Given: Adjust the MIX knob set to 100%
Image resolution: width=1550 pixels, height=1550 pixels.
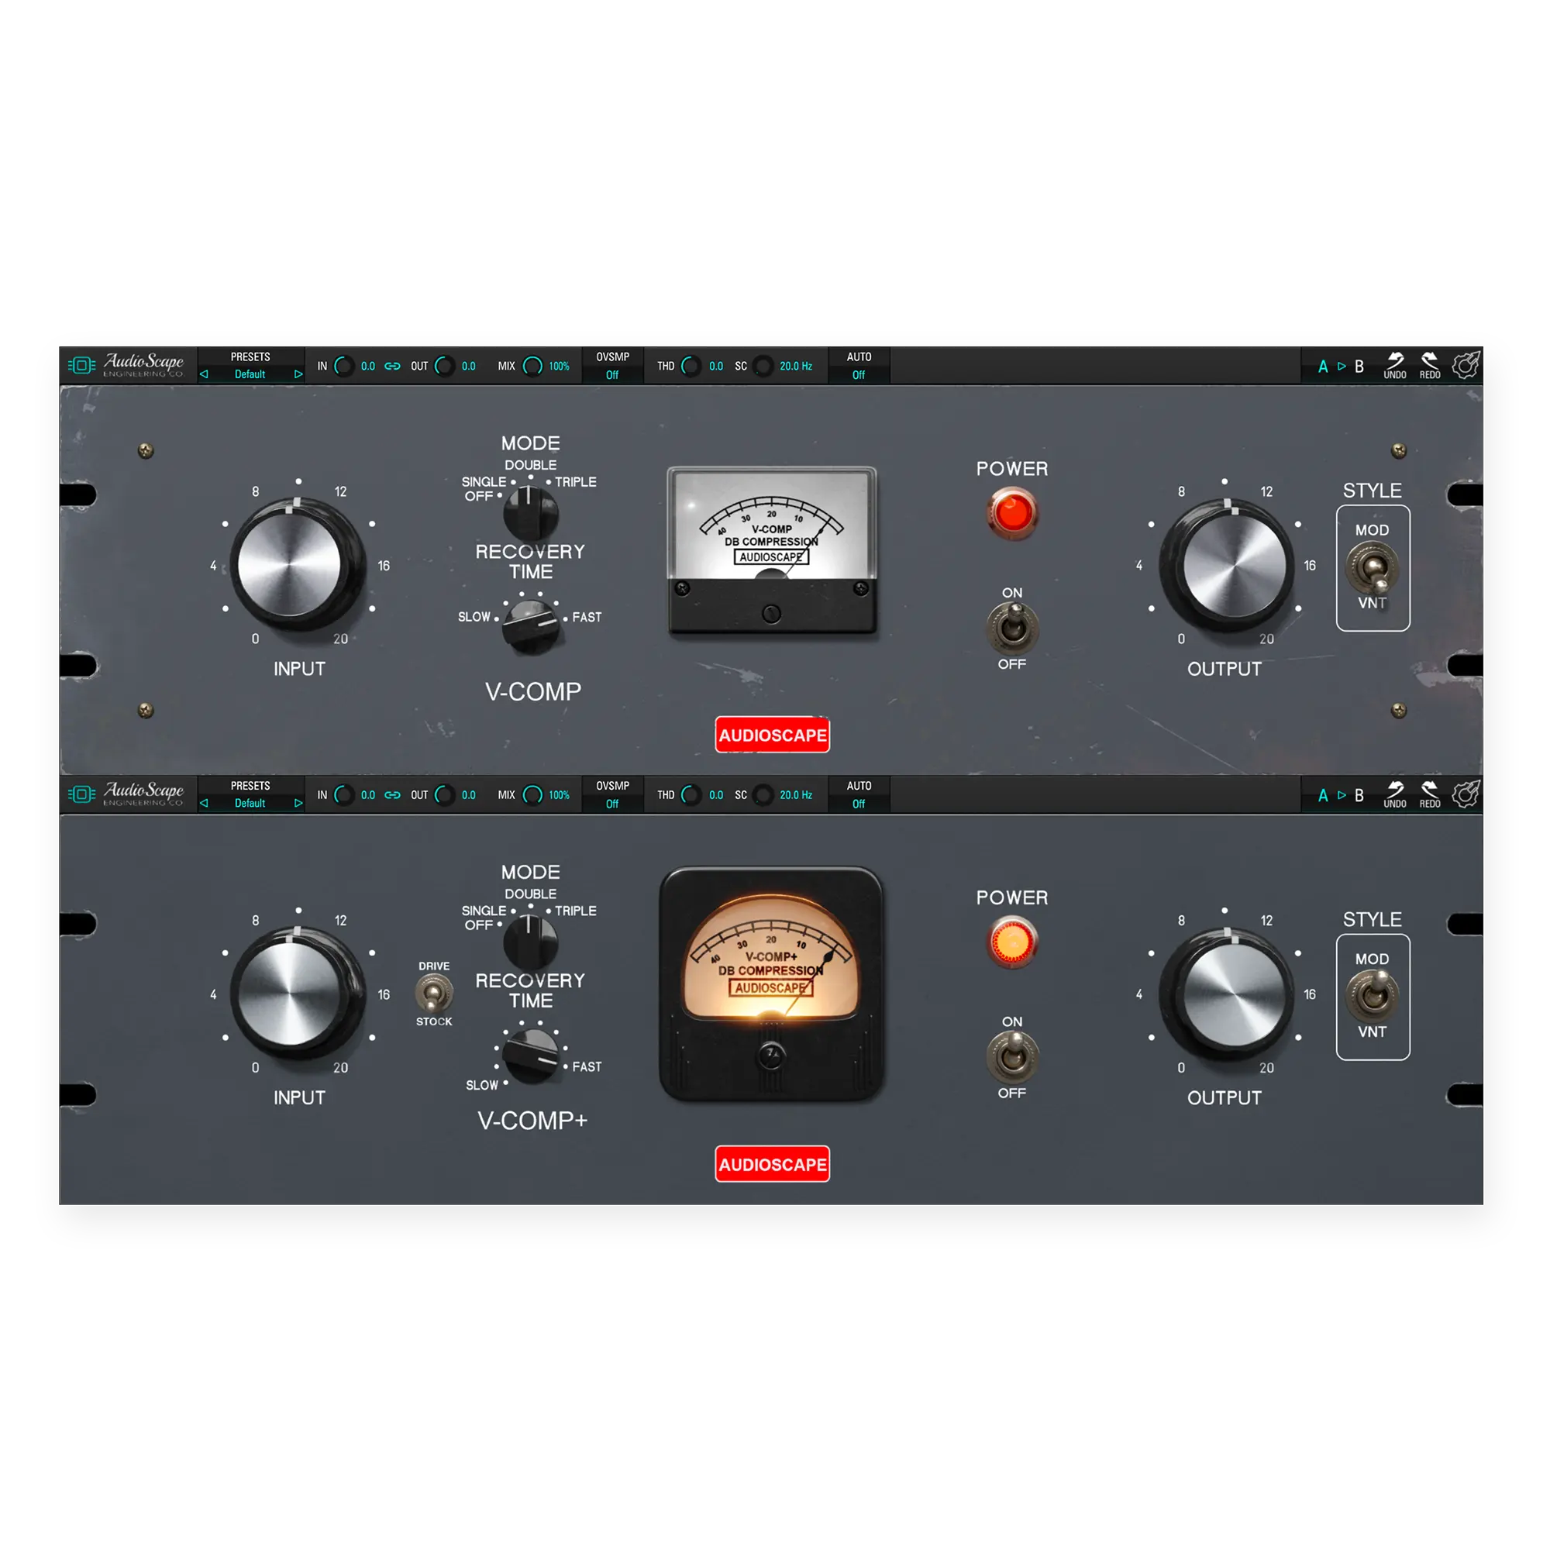Looking at the screenshot, I should (531, 365).
